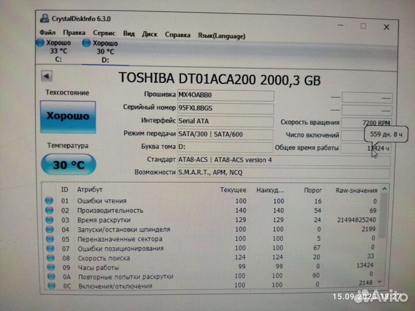Select Повторные попытки раскрутки attribute text
415x311 pixels.
pos(126,277)
